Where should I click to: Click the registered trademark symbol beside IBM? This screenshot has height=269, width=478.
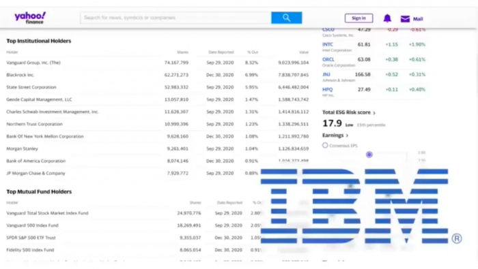pyautogui.click(x=457, y=238)
